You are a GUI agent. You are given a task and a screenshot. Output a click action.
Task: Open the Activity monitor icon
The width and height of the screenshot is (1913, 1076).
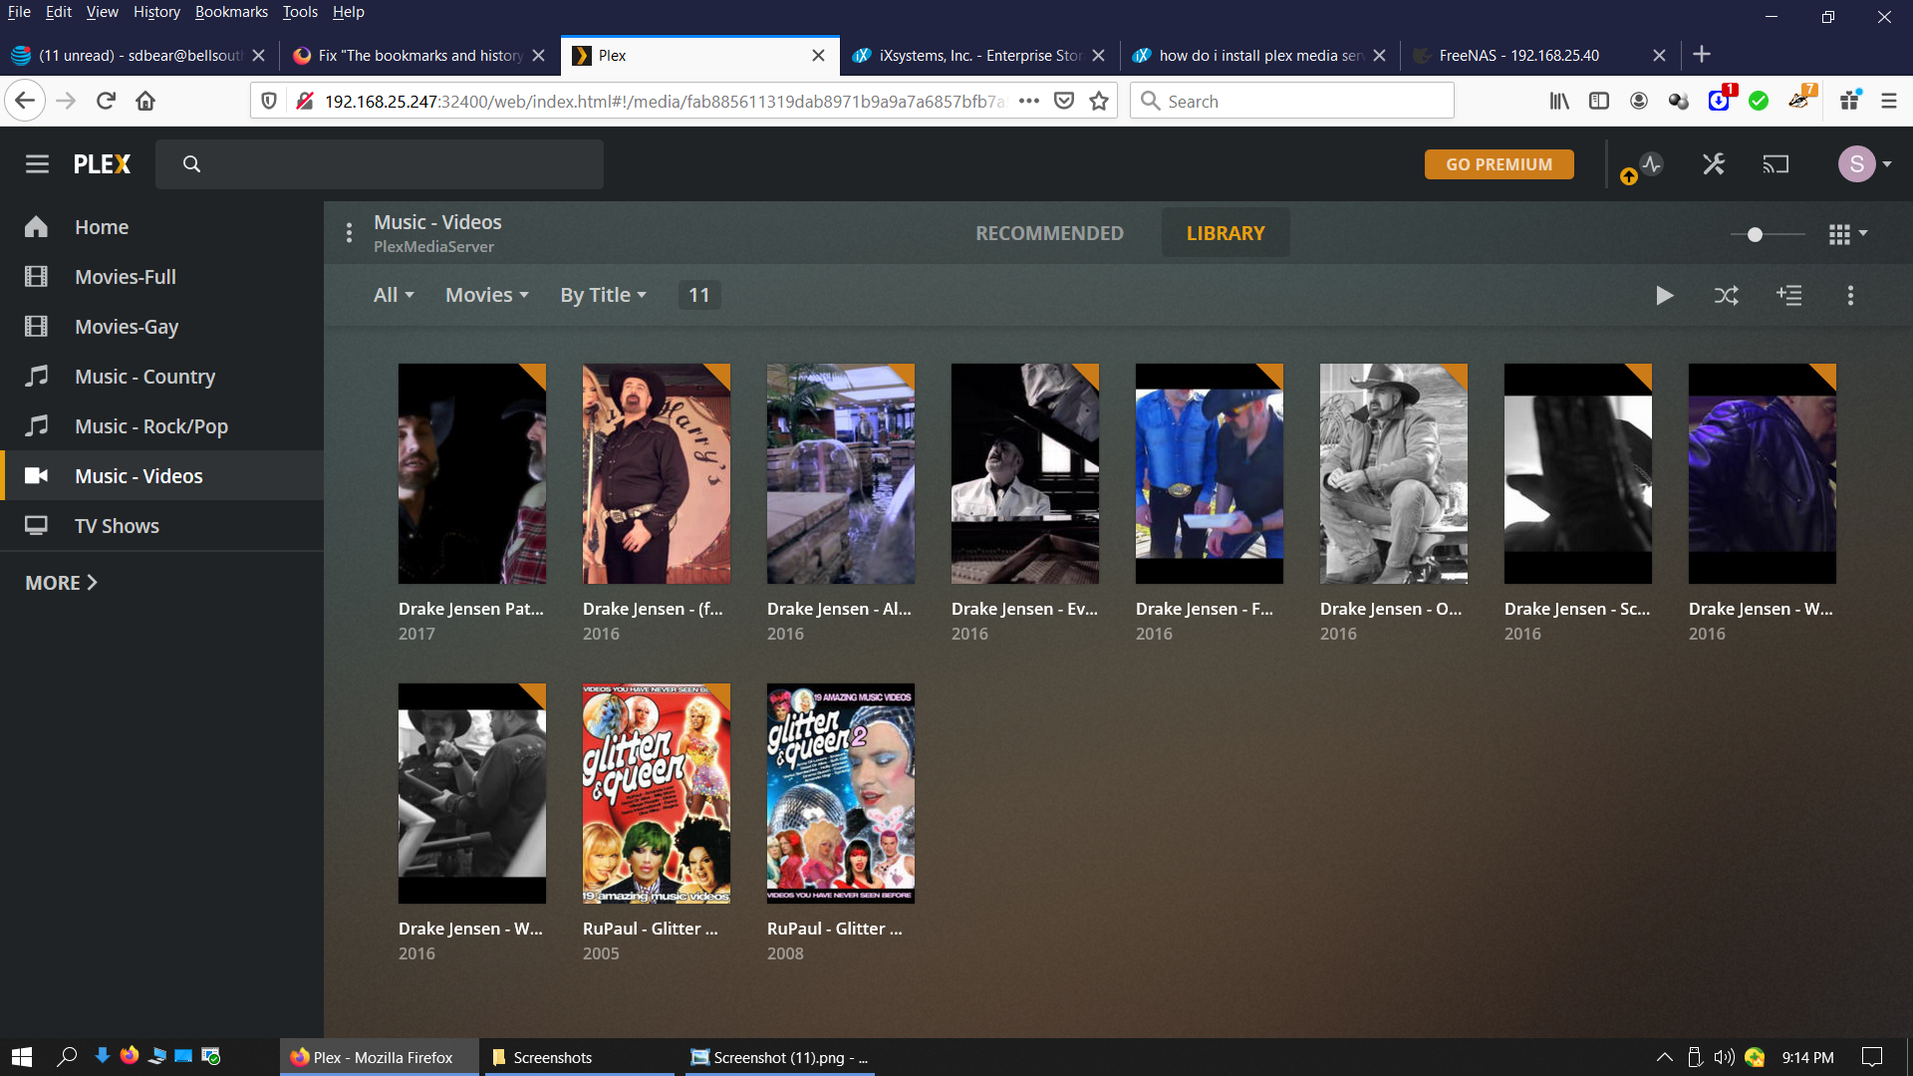[x=1652, y=164]
